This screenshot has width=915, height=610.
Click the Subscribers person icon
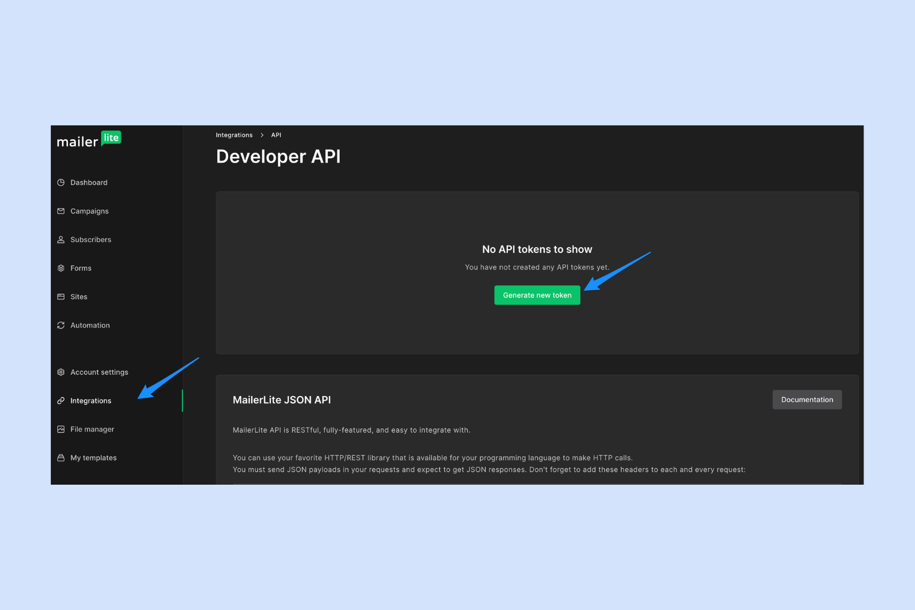(61, 240)
